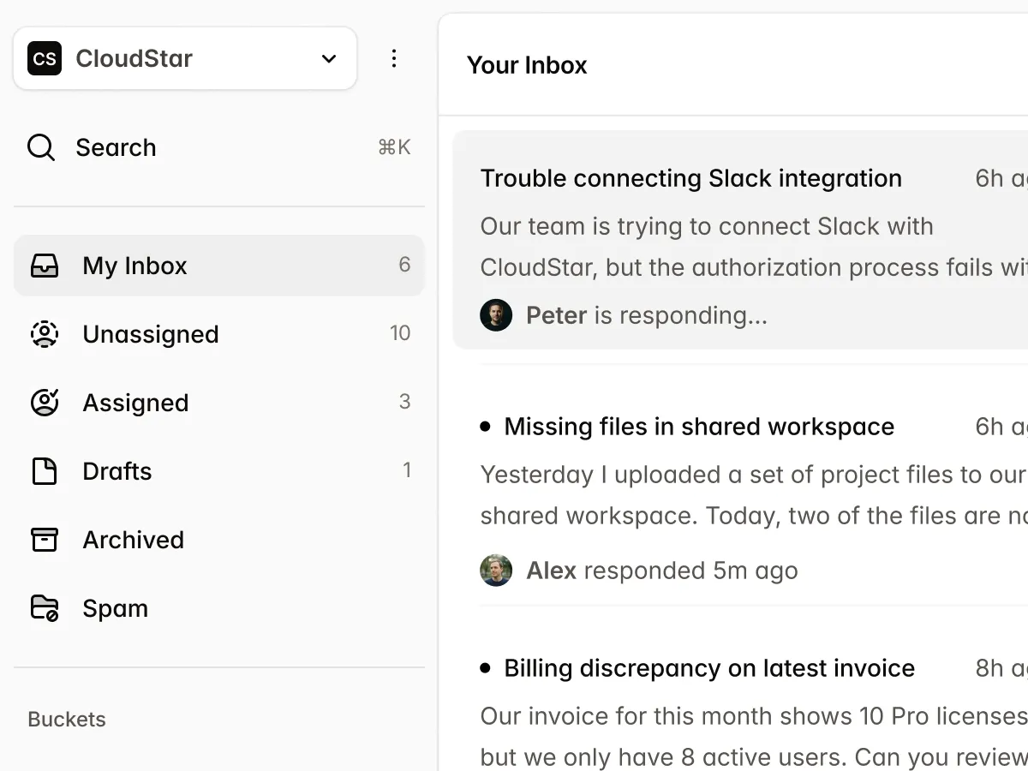Click the Assigned person checkmark icon

tap(45, 403)
